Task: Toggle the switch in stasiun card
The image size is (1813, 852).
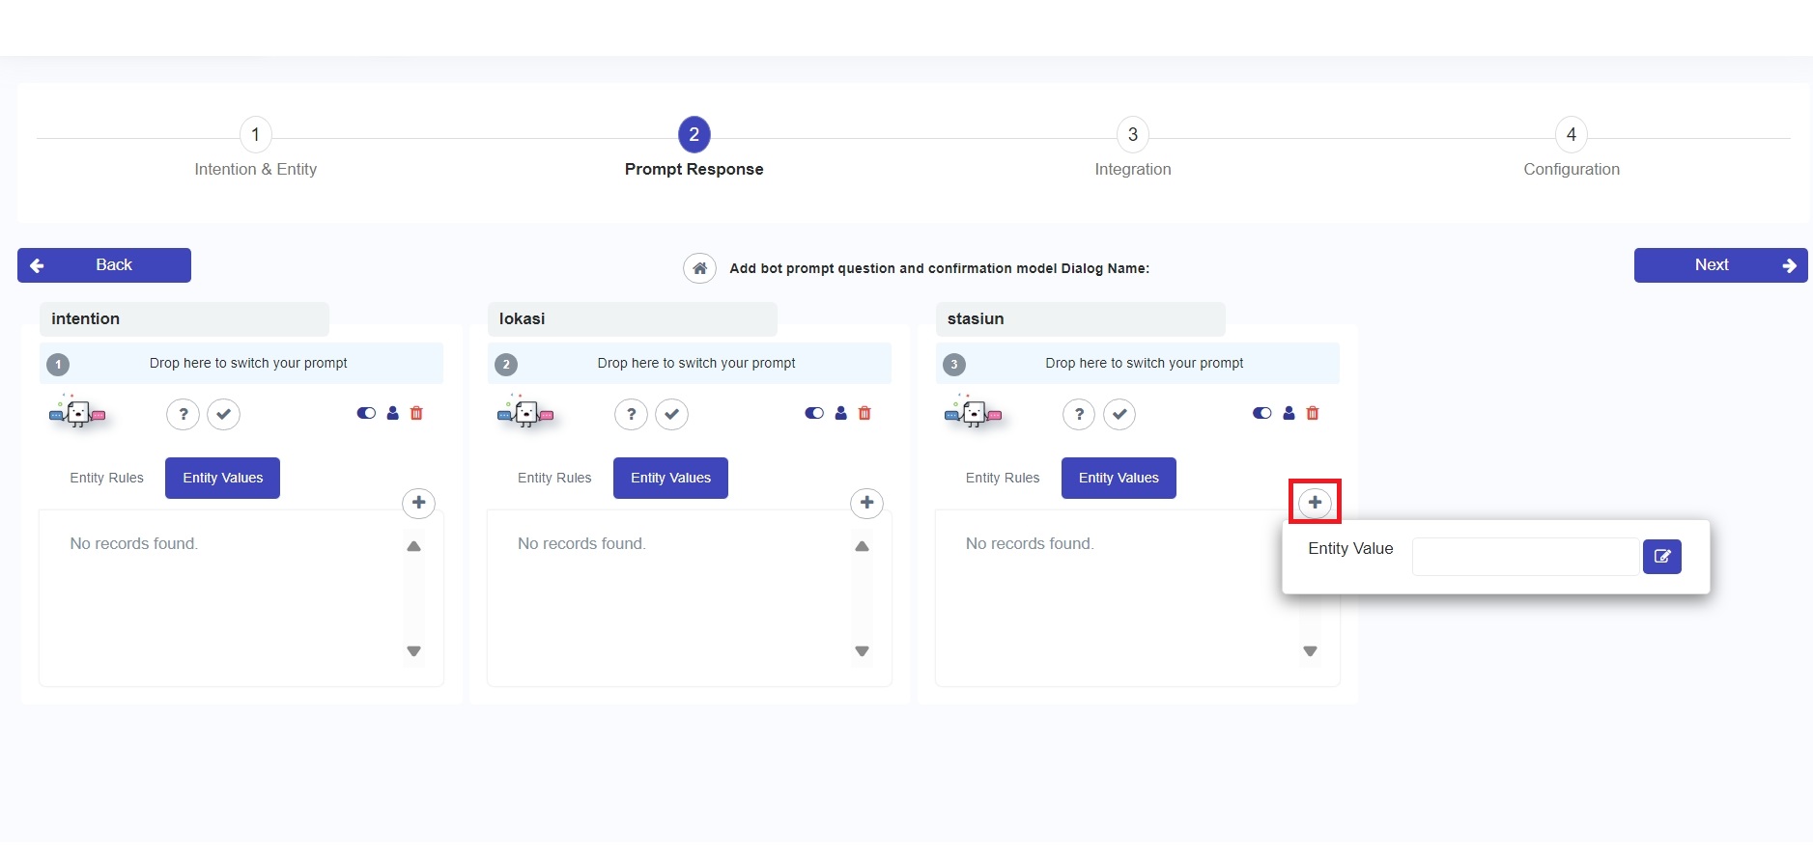Action: [1261, 413]
